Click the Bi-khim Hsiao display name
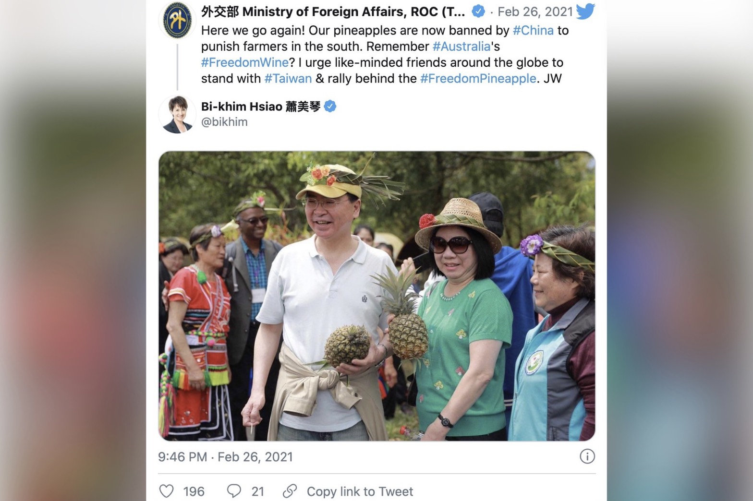 tap(261, 107)
